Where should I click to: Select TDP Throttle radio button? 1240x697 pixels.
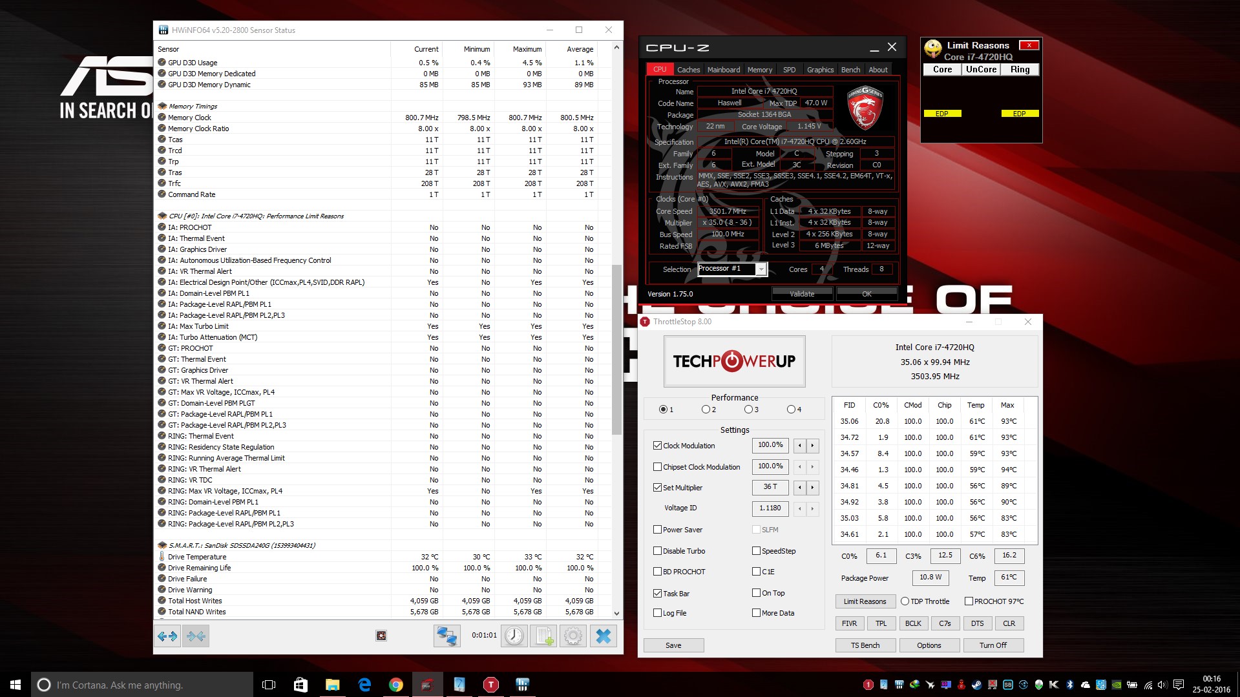pyautogui.click(x=905, y=601)
